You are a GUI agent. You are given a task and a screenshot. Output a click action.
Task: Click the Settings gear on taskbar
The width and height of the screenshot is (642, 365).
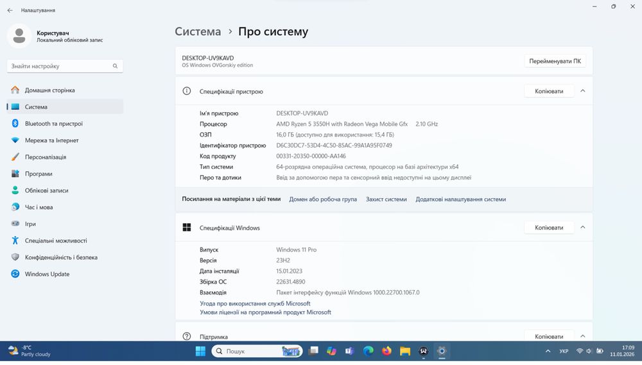coord(442,351)
